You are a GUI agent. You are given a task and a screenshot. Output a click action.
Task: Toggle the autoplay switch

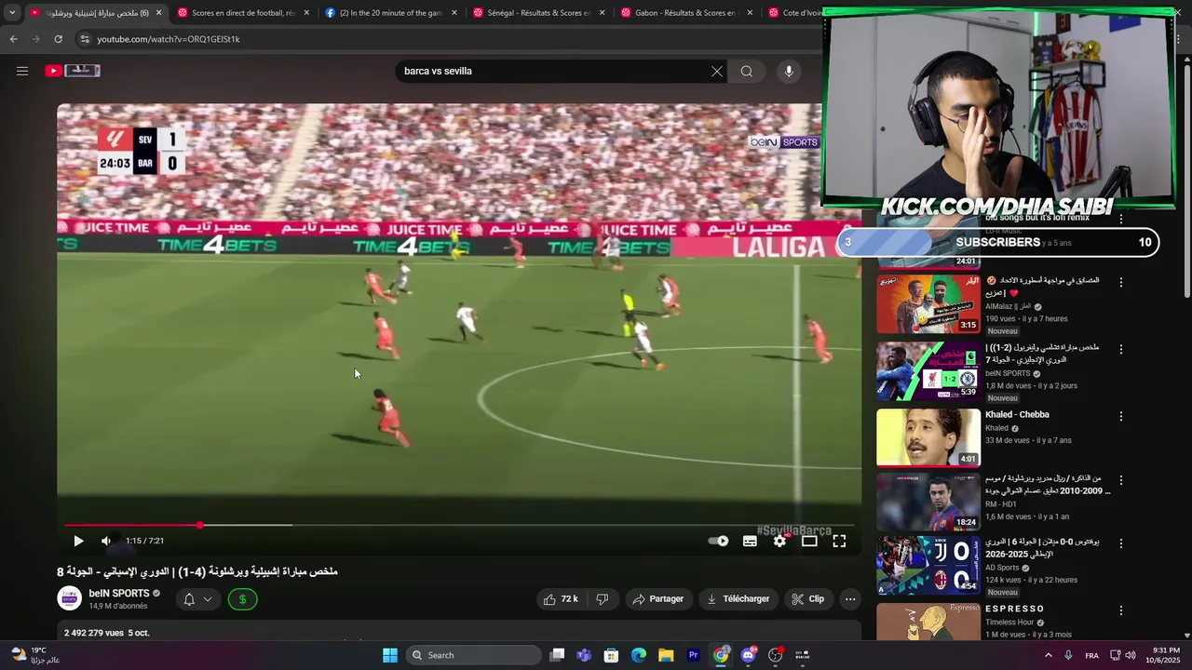tap(718, 541)
